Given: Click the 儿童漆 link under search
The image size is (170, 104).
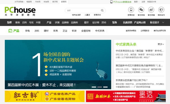Looking at the screenshot, I should (x=87, y=15).
